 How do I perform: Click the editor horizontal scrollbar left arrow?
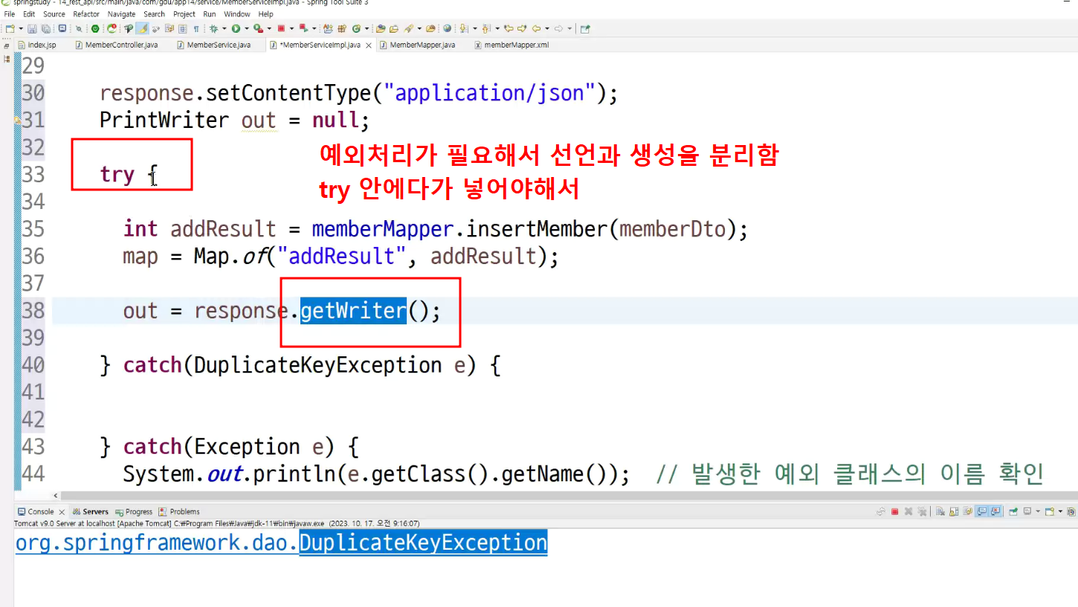tap(56, 495)
